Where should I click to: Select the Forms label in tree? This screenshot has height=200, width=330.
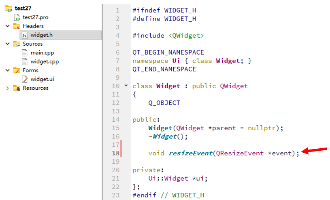coord(30,70)
